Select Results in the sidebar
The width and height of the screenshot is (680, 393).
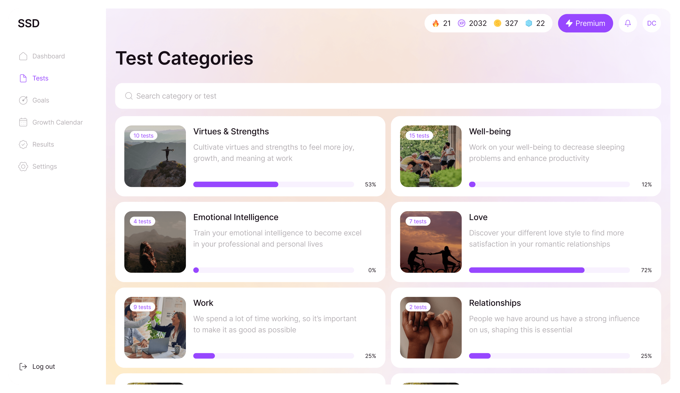(x=43, y=144)
